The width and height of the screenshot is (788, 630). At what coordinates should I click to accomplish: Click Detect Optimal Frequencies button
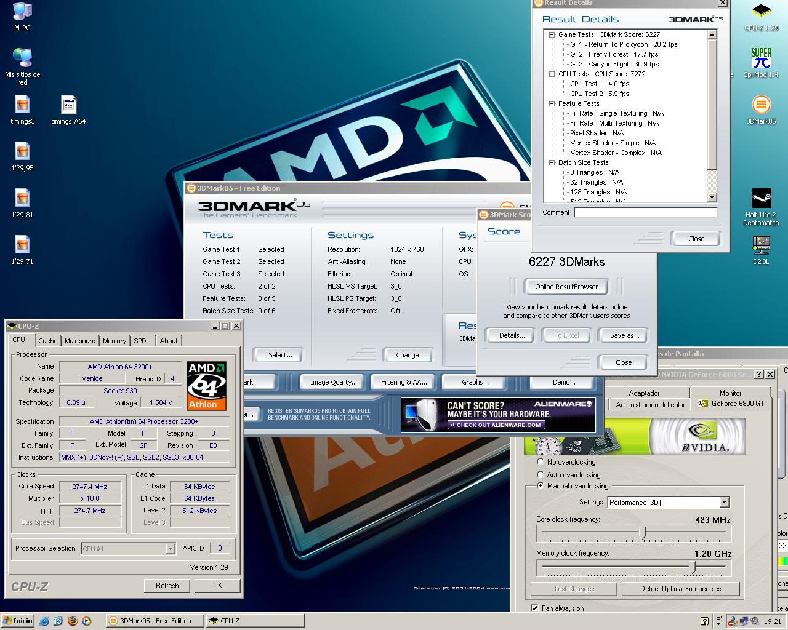(680, 589)
